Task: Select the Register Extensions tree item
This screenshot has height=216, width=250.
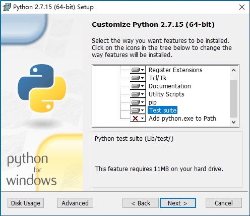Action: pos(175,70)
